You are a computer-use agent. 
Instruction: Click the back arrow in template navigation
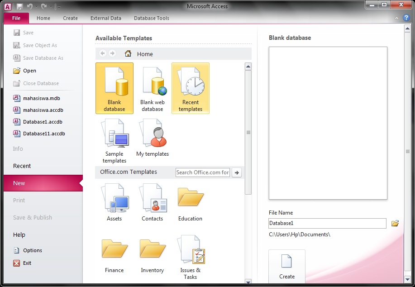coord(103,53)
